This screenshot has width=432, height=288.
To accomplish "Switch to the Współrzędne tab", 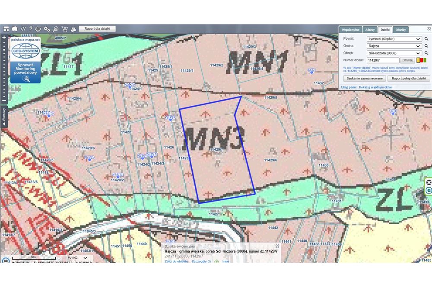I will pos(351,30).
